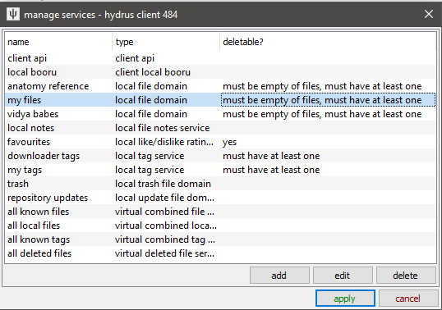Sort the list by the name column

click(x=58, y=42)
